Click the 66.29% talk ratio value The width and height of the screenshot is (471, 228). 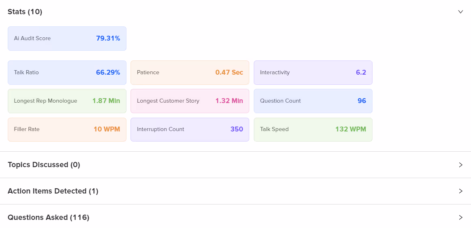tap(108, 73)
